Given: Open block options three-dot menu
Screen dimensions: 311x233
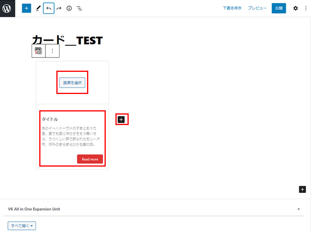Looking at the screenshot, I should click(x=52, y=51).
